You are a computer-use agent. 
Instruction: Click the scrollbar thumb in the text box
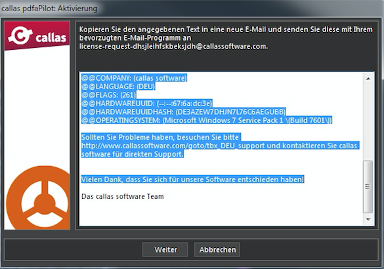[368, 186]
